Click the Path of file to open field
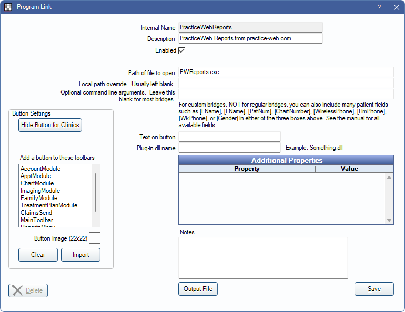The width and height of the screenshot is (405, 312). tap(286, 72)
